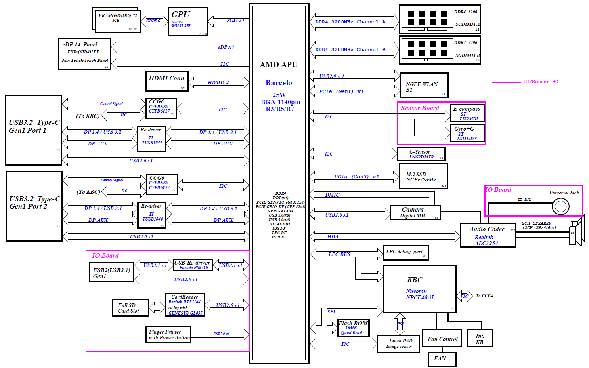Select the DMIC signal label

coord(332,195)
